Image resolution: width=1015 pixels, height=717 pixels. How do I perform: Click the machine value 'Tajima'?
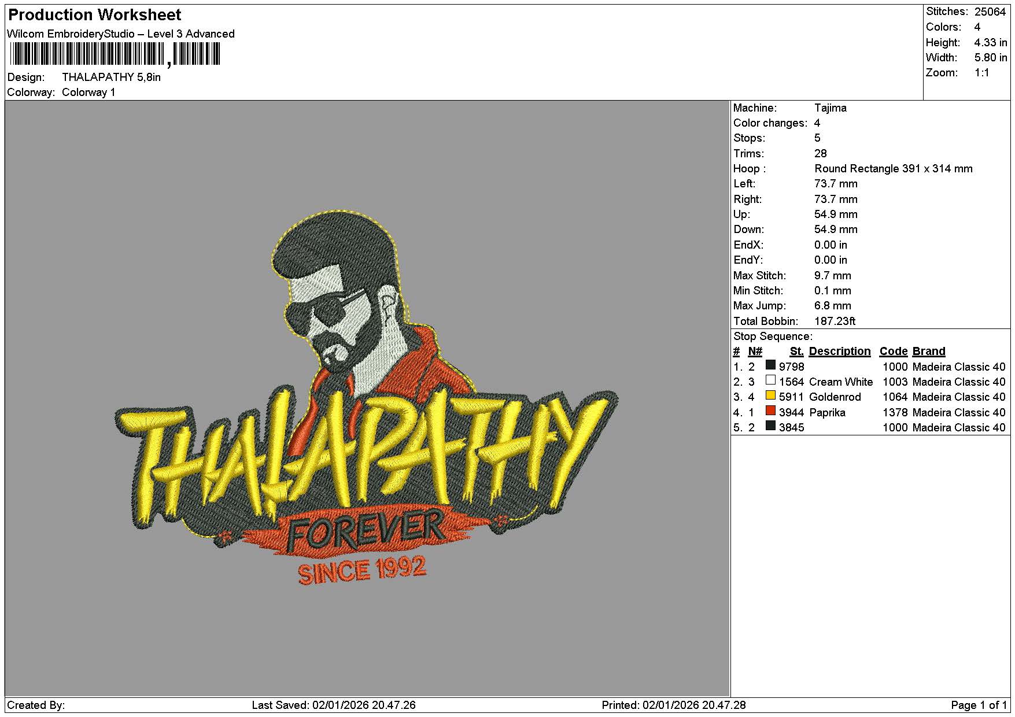click(x=831, y=108)
